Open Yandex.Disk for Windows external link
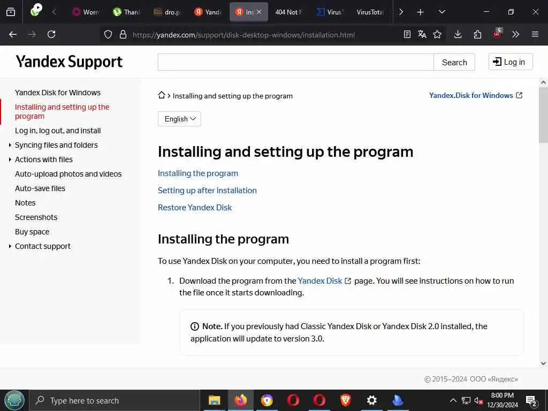 click(x=476, y=95)
